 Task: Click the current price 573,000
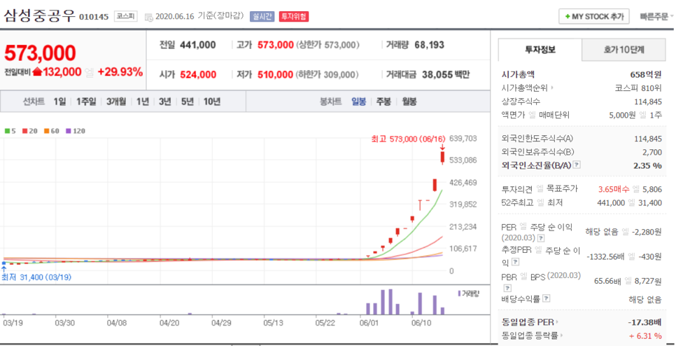pos(40,53)
